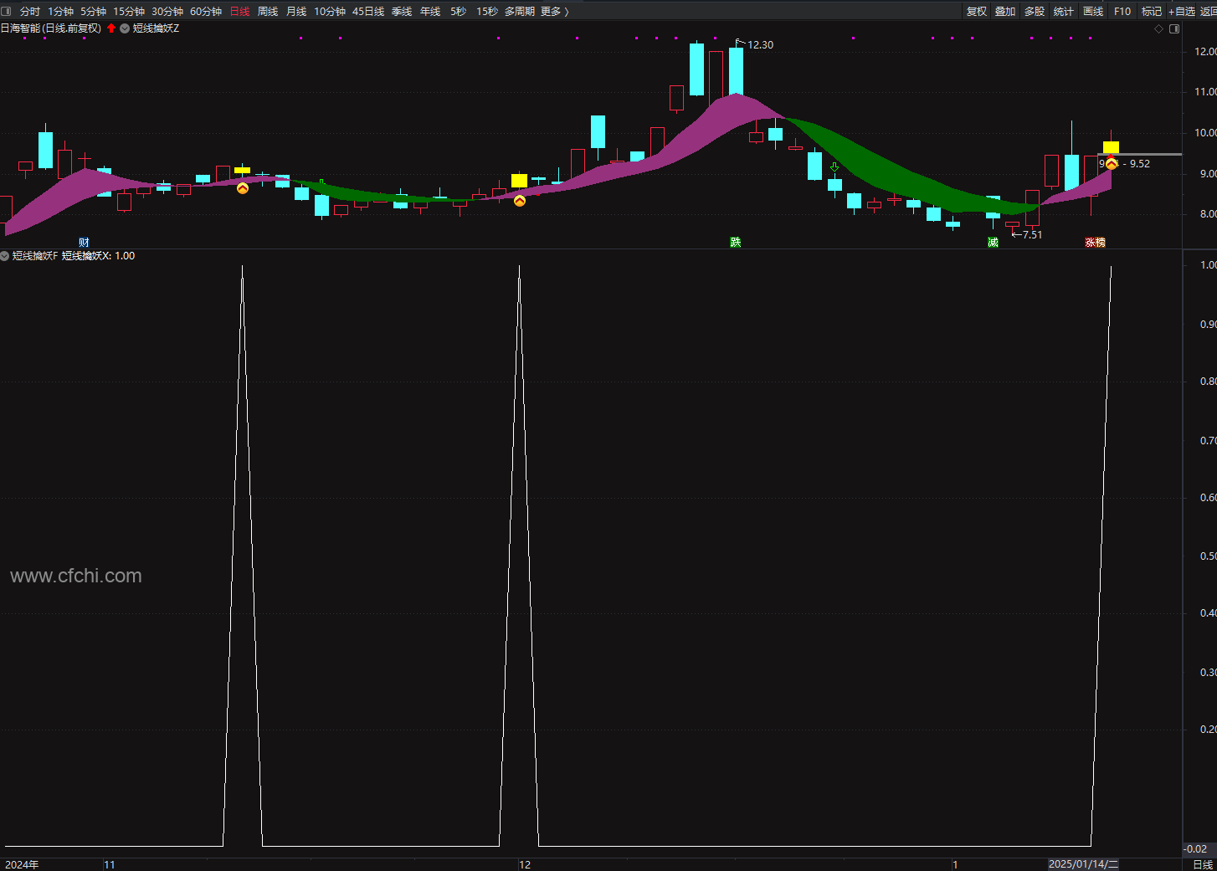The width and height of the screenshot is (1217, 871).
Task: Click the 11 month marker on time axis
Action: [110, 864]
